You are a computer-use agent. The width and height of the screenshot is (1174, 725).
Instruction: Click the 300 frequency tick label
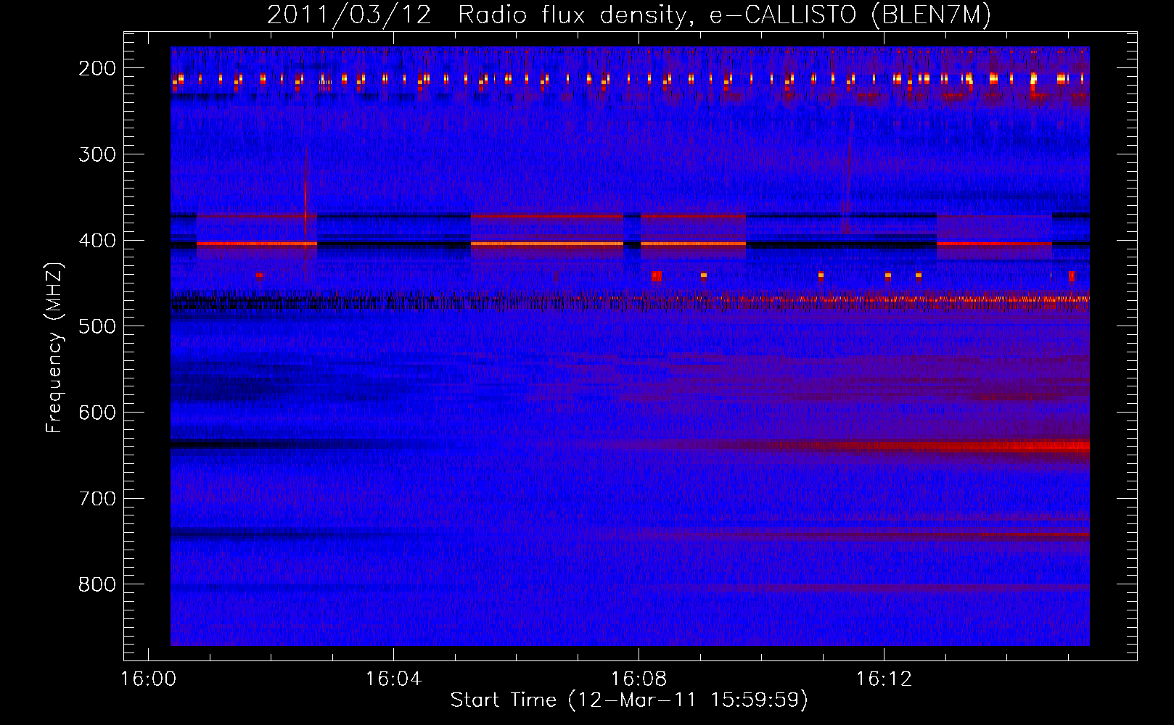pos(97,154)
